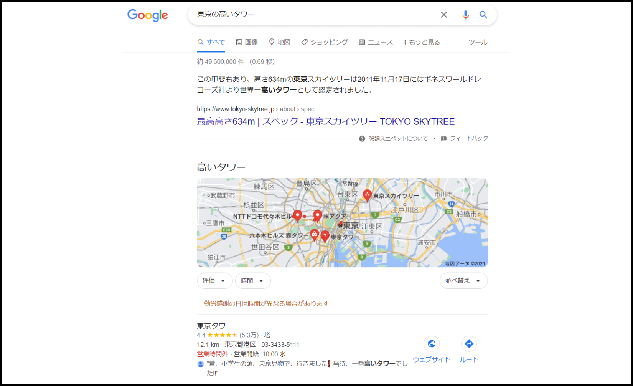Screen dimensions: 633x386
Task: Click the 高いタワー section heading
Action: [x=221, y=167]
